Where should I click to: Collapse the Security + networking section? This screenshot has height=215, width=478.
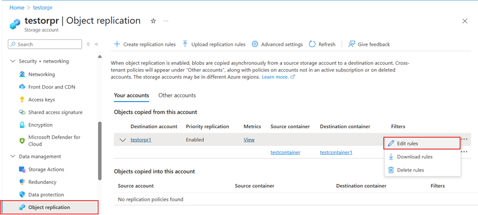(x=13, y=61)
